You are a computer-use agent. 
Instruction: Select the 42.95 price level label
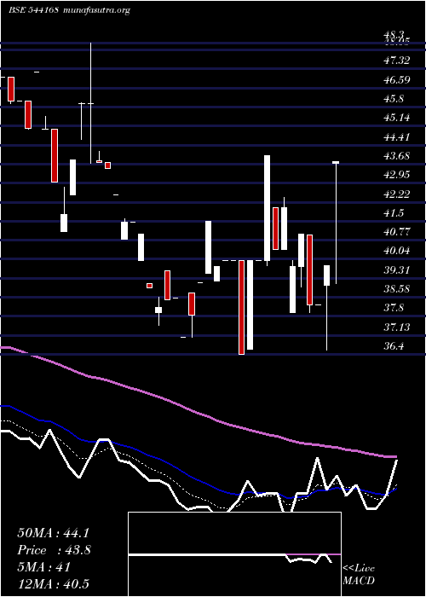pyautogui.click(x=397, y=175)
